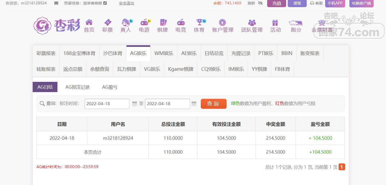Switch to AE娱乐 tab
This screenshot has width=386, height=185.
tap(189, 53)
